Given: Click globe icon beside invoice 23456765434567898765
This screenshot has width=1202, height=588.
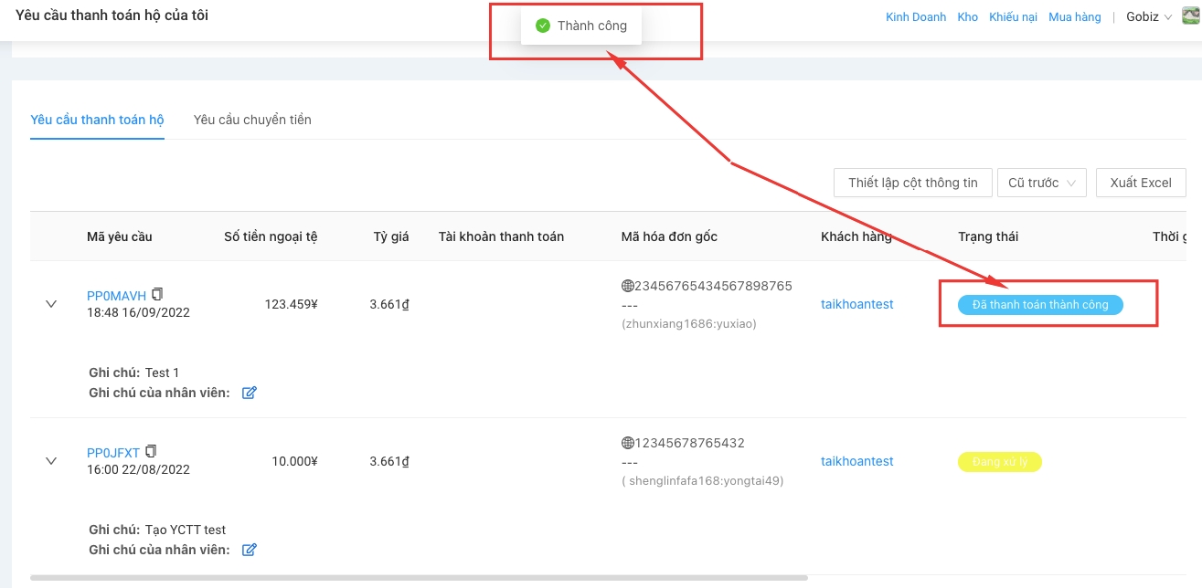Looking at the screenshot, I should point(627,286).
